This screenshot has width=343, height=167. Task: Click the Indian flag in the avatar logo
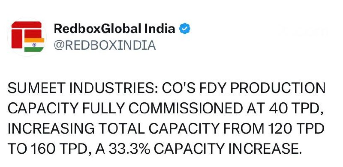pyautogui.click(x=34, y=45)
